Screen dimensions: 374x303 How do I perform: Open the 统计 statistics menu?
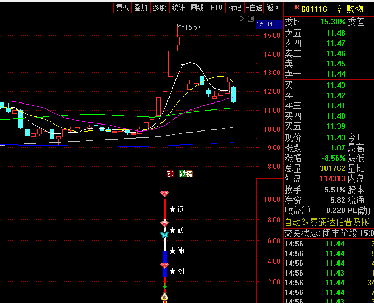pos(179,8)
